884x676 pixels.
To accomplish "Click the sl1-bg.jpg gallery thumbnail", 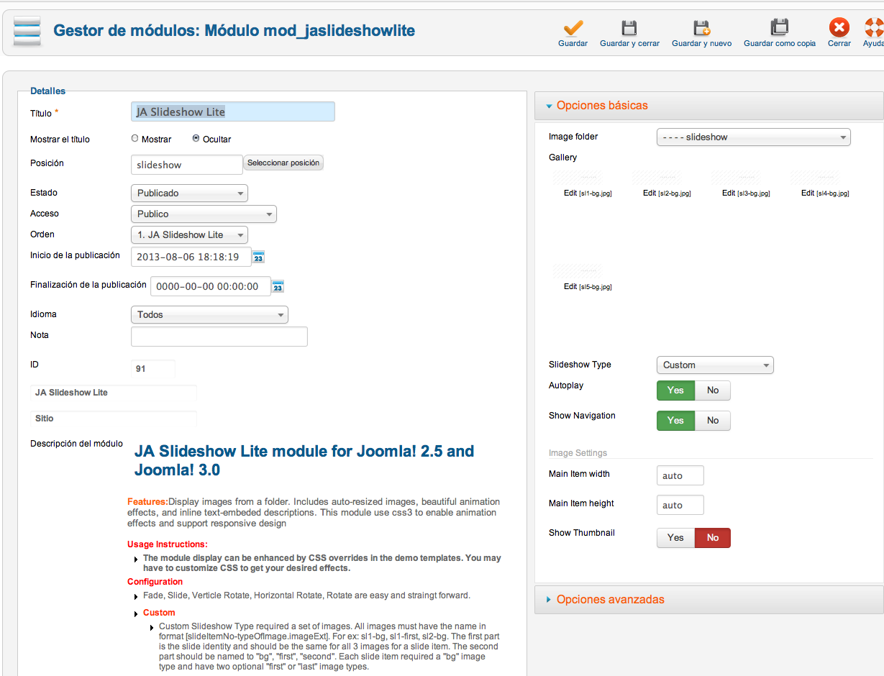I will click(x=577, y=177).
